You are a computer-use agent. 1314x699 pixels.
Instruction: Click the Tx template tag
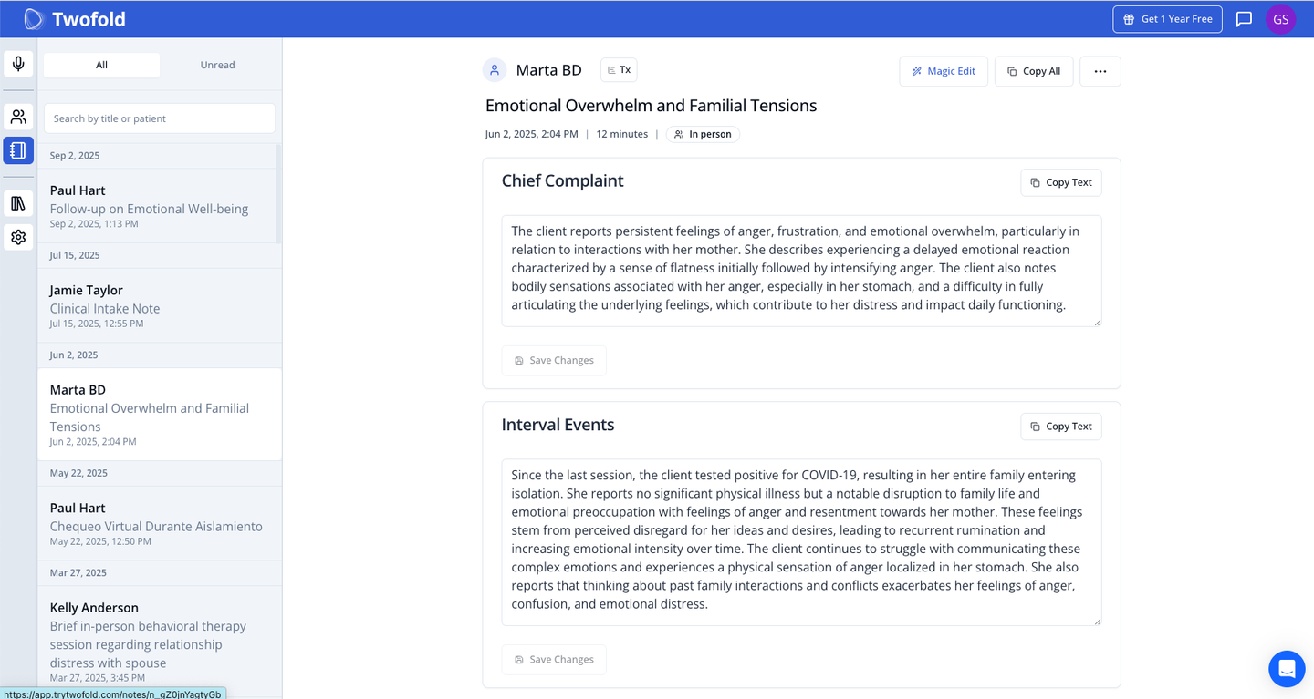[x=619, y=70]
